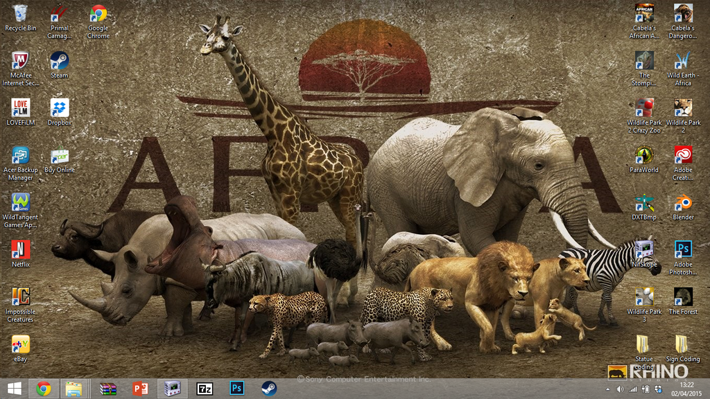Open Photoshop from the taskbar
The width and height of the screenshot is (710, 399).
(x=237, y=389)
